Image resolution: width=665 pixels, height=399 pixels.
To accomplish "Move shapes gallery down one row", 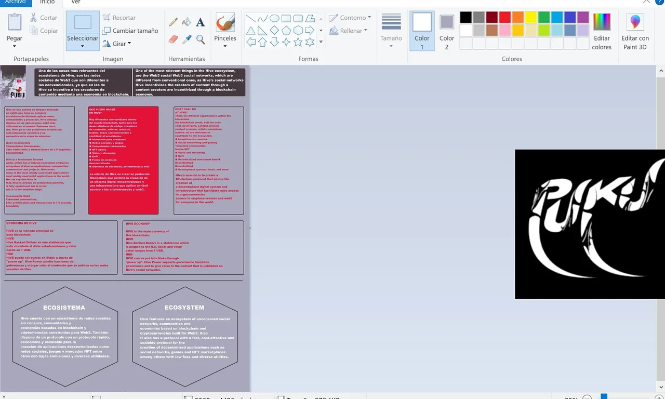I will pyautogui.click(x=321, y=30).
